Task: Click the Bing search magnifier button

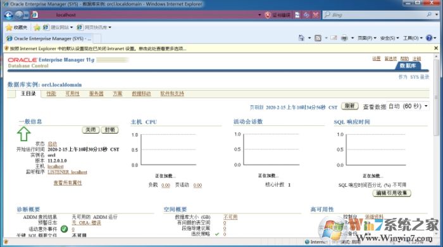Action: (x=429, y=15)
